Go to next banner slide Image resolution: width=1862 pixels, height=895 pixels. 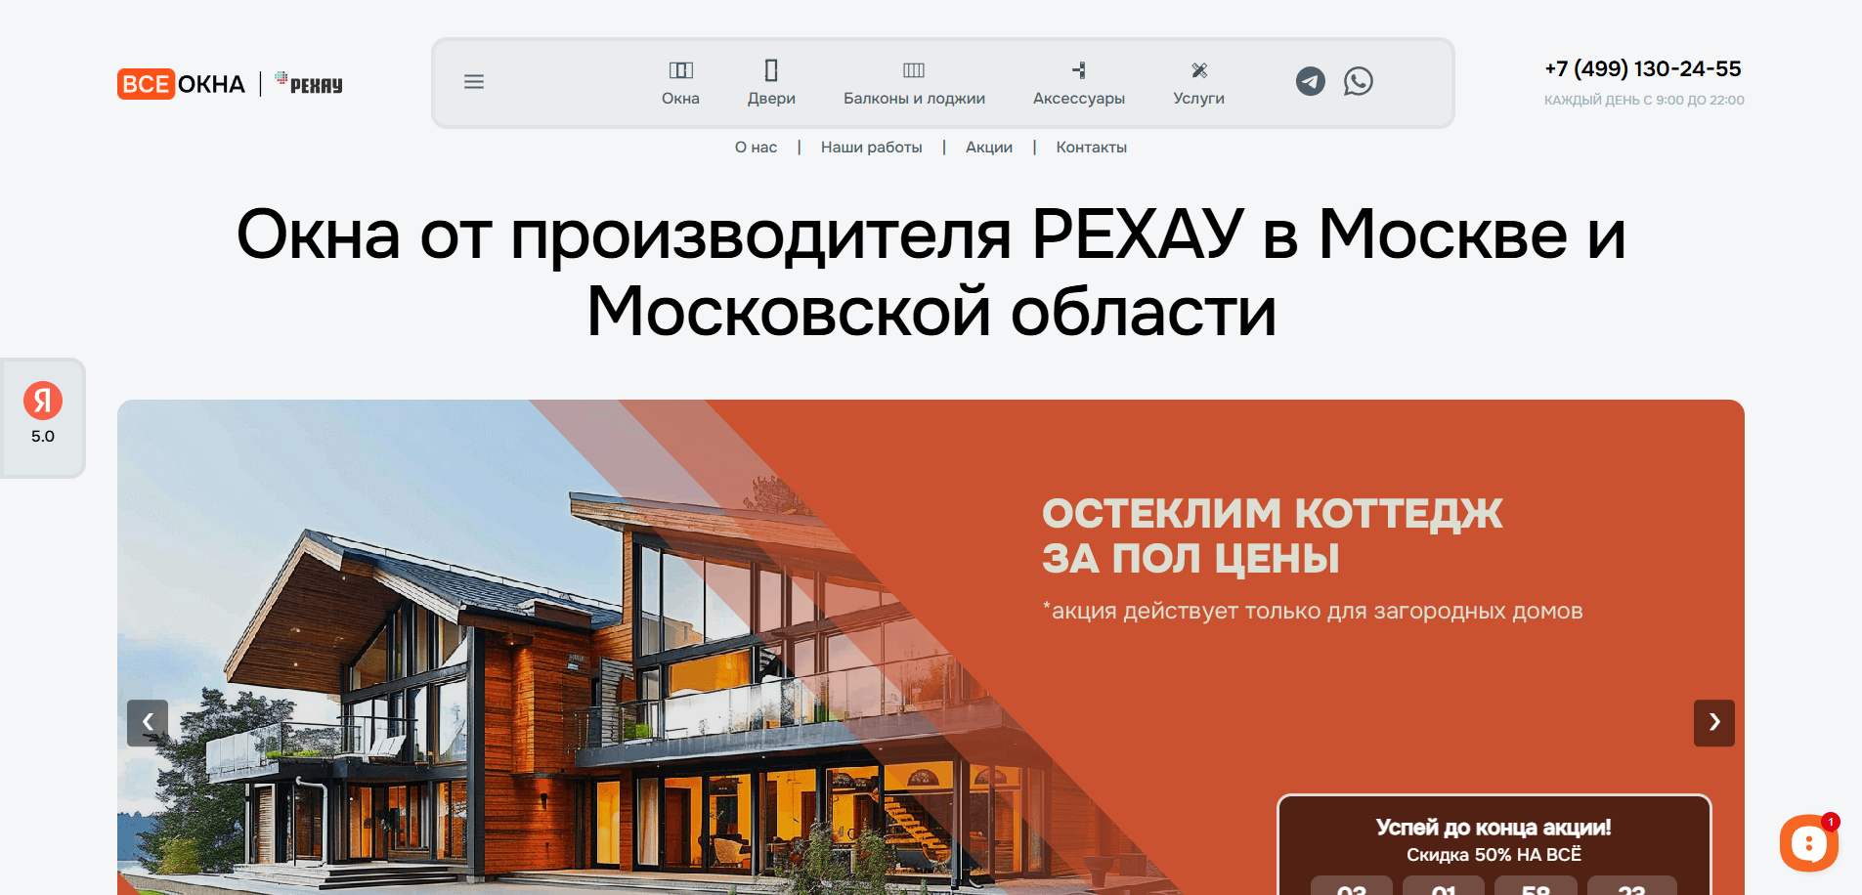(1714, 723)
